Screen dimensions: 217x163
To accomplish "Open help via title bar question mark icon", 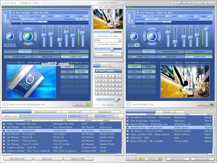I will coord(177,3).
